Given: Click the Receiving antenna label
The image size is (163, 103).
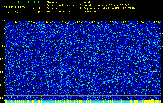Looking at the screenshot, I should [60, 12].
